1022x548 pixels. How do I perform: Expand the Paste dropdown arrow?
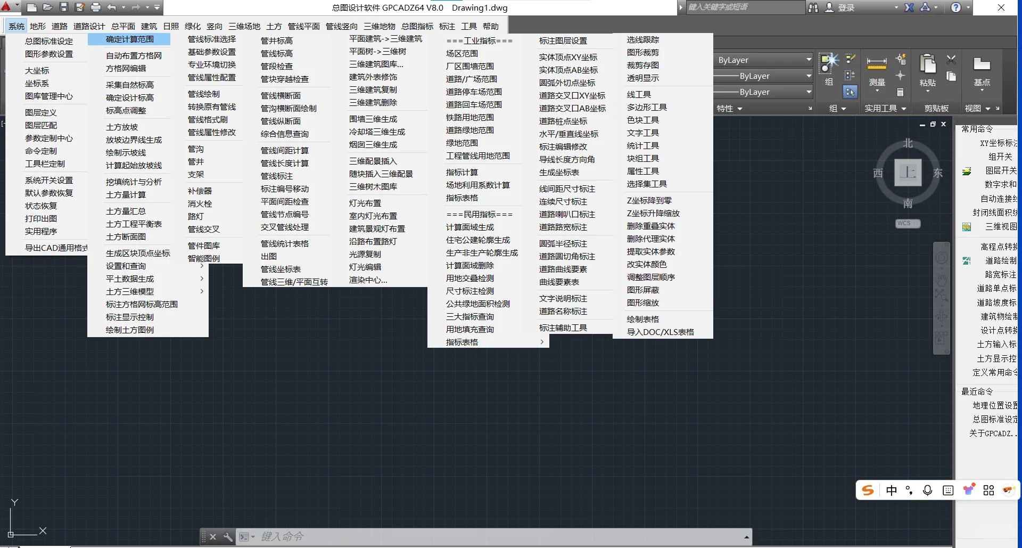(x=927, y=91)
